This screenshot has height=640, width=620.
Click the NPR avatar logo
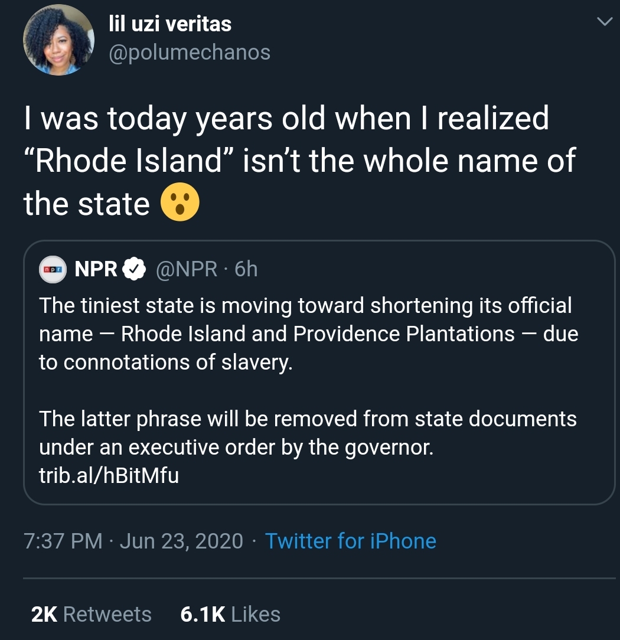pos(53,269)
